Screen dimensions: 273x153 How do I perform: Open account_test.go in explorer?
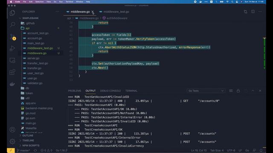click(38, 33)
